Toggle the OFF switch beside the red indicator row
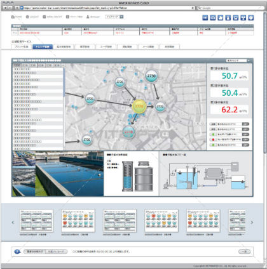Screen dimensions: 267x269 click(x=245, y=140)
